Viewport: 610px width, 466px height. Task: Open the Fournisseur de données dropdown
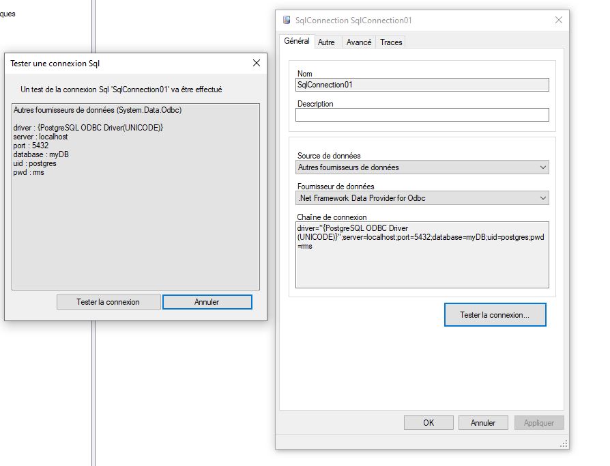[422, 198]
